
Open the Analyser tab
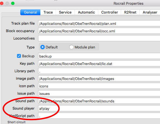pos(150,12)
